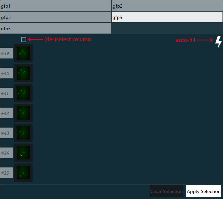Toggle the select column checkbox
The width and height of the screenshot is (223, 199).
click(x=24, y=40)
